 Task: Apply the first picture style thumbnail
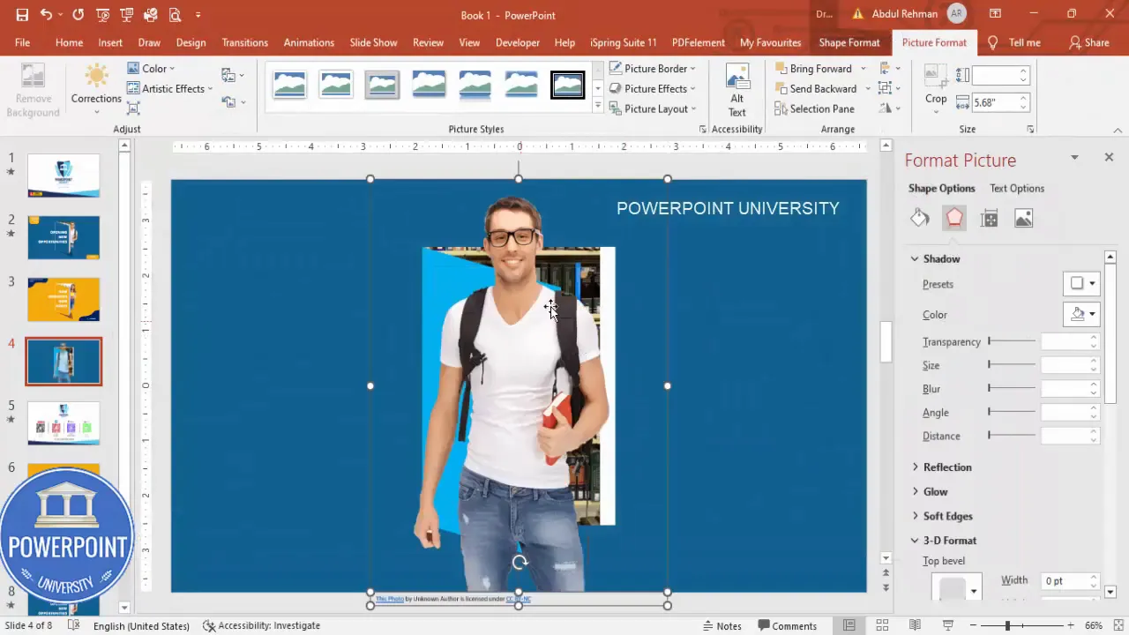click(x=289, y=85)
